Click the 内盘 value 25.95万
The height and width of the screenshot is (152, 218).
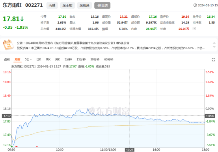click(151, 29)
